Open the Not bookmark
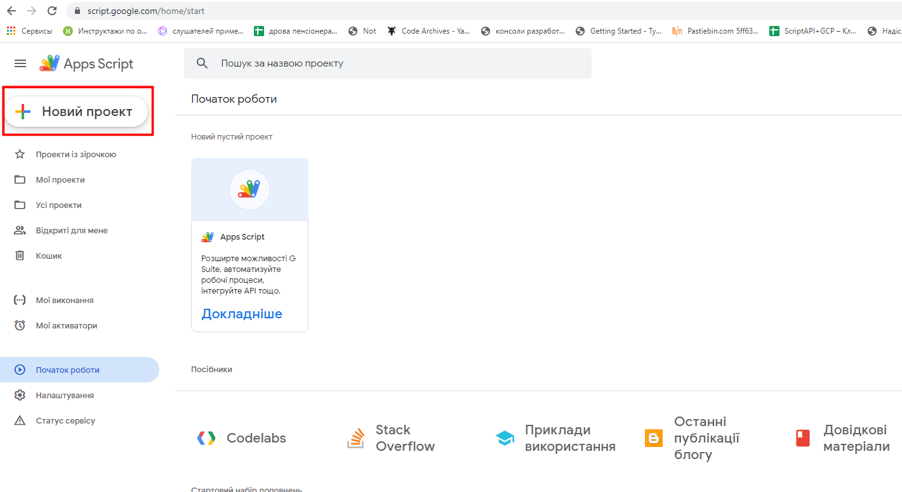 pyautogui.click(x=362, y=31)
